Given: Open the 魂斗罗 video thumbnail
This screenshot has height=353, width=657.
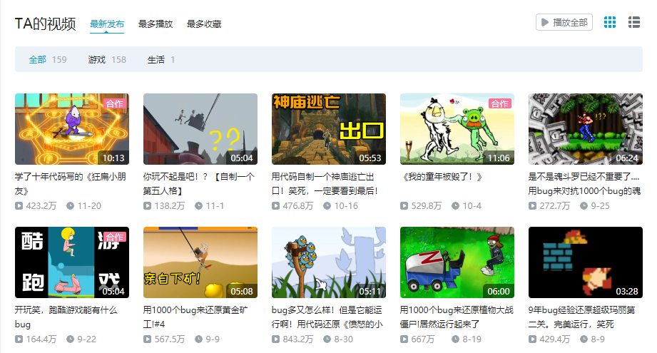Looking at the screenshot, I should [x=586, y=129].
